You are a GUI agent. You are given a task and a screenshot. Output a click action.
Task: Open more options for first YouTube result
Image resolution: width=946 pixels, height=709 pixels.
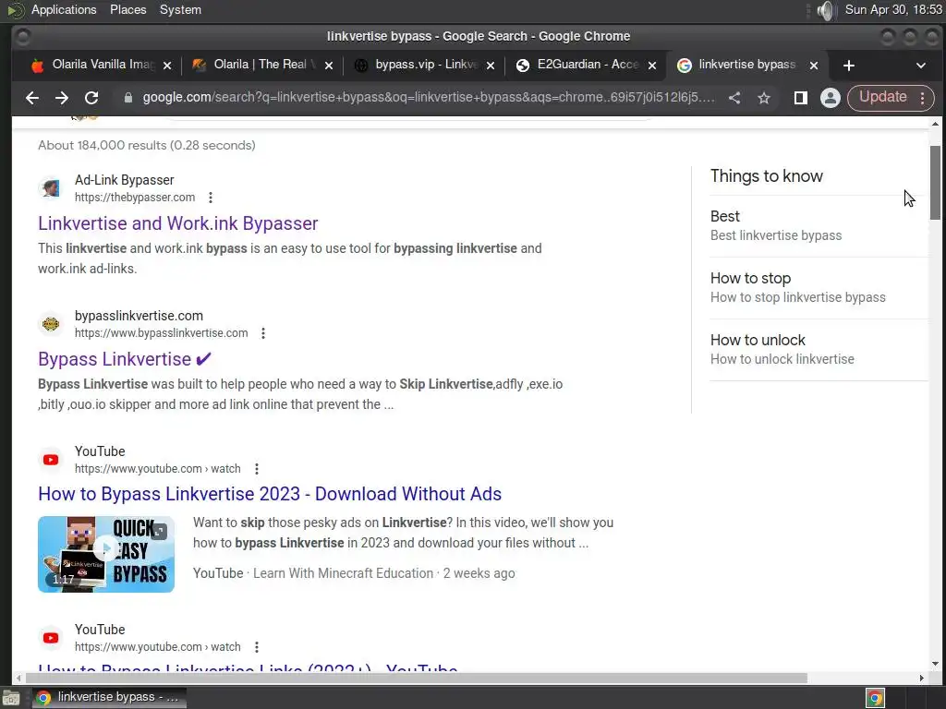(x=257, y=468)
